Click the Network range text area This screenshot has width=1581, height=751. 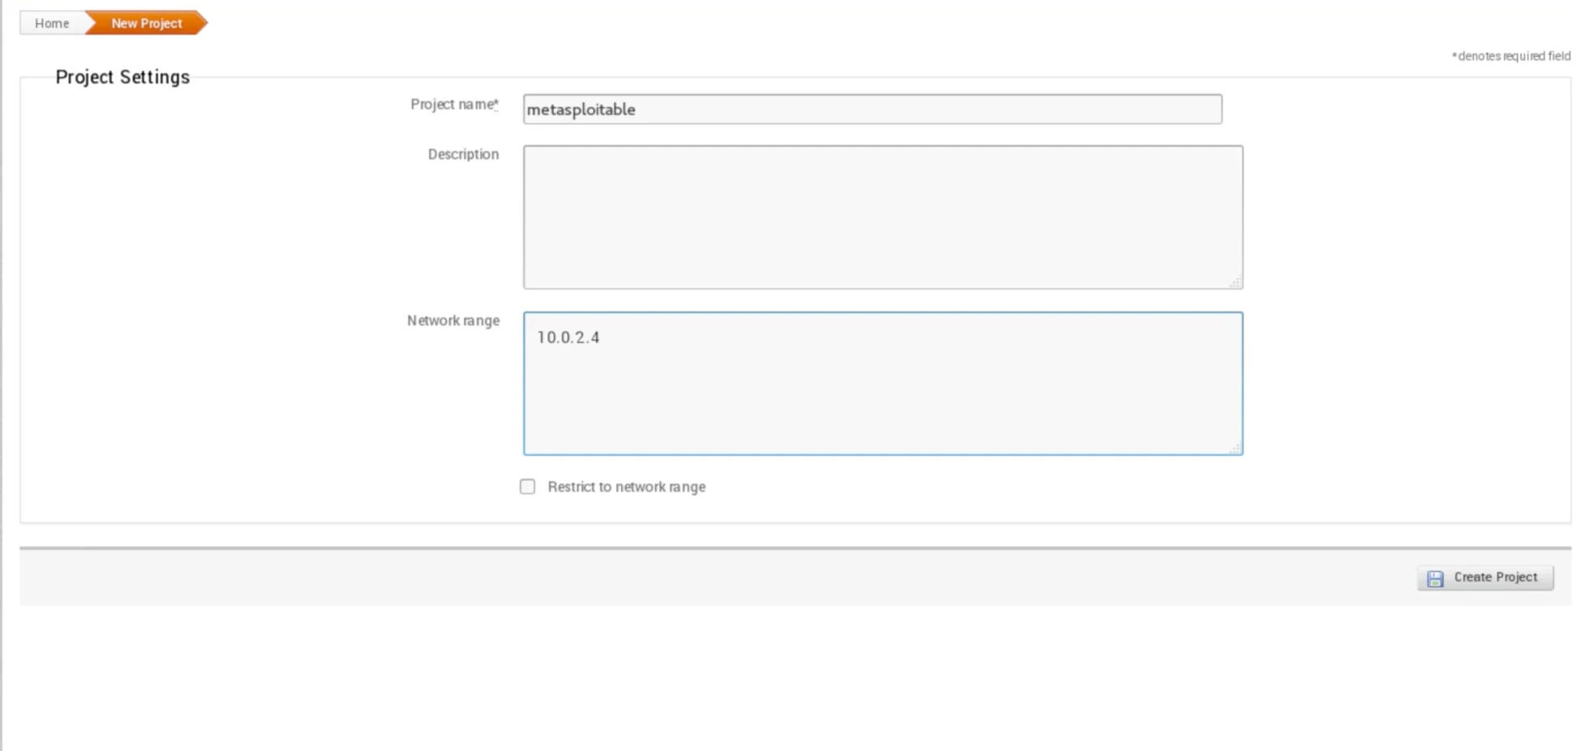[883, 383]
